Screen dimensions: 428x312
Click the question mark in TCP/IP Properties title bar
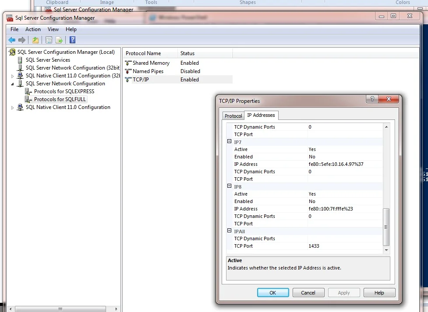click(x=372, y=99)
